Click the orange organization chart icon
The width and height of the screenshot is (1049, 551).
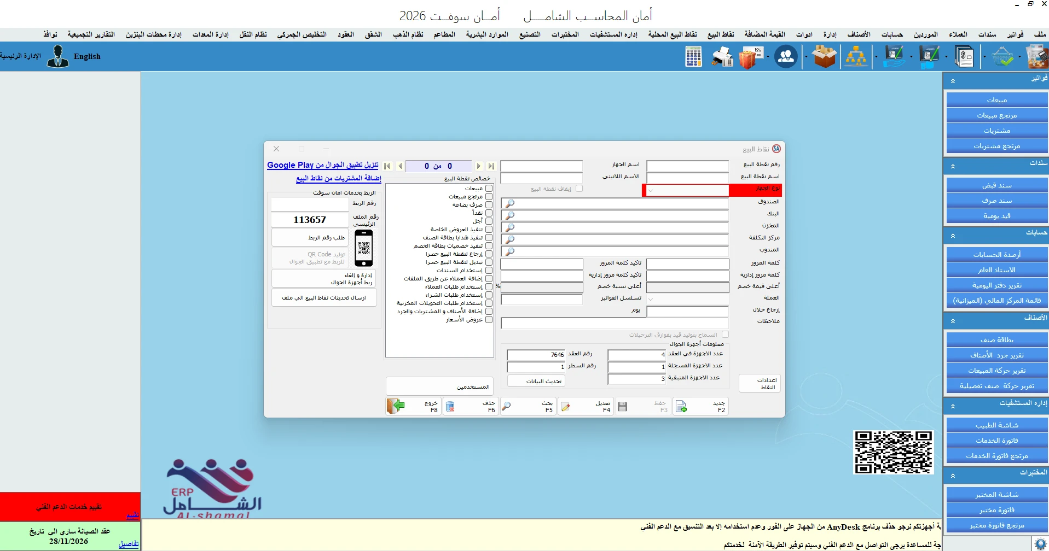[856, 57]
